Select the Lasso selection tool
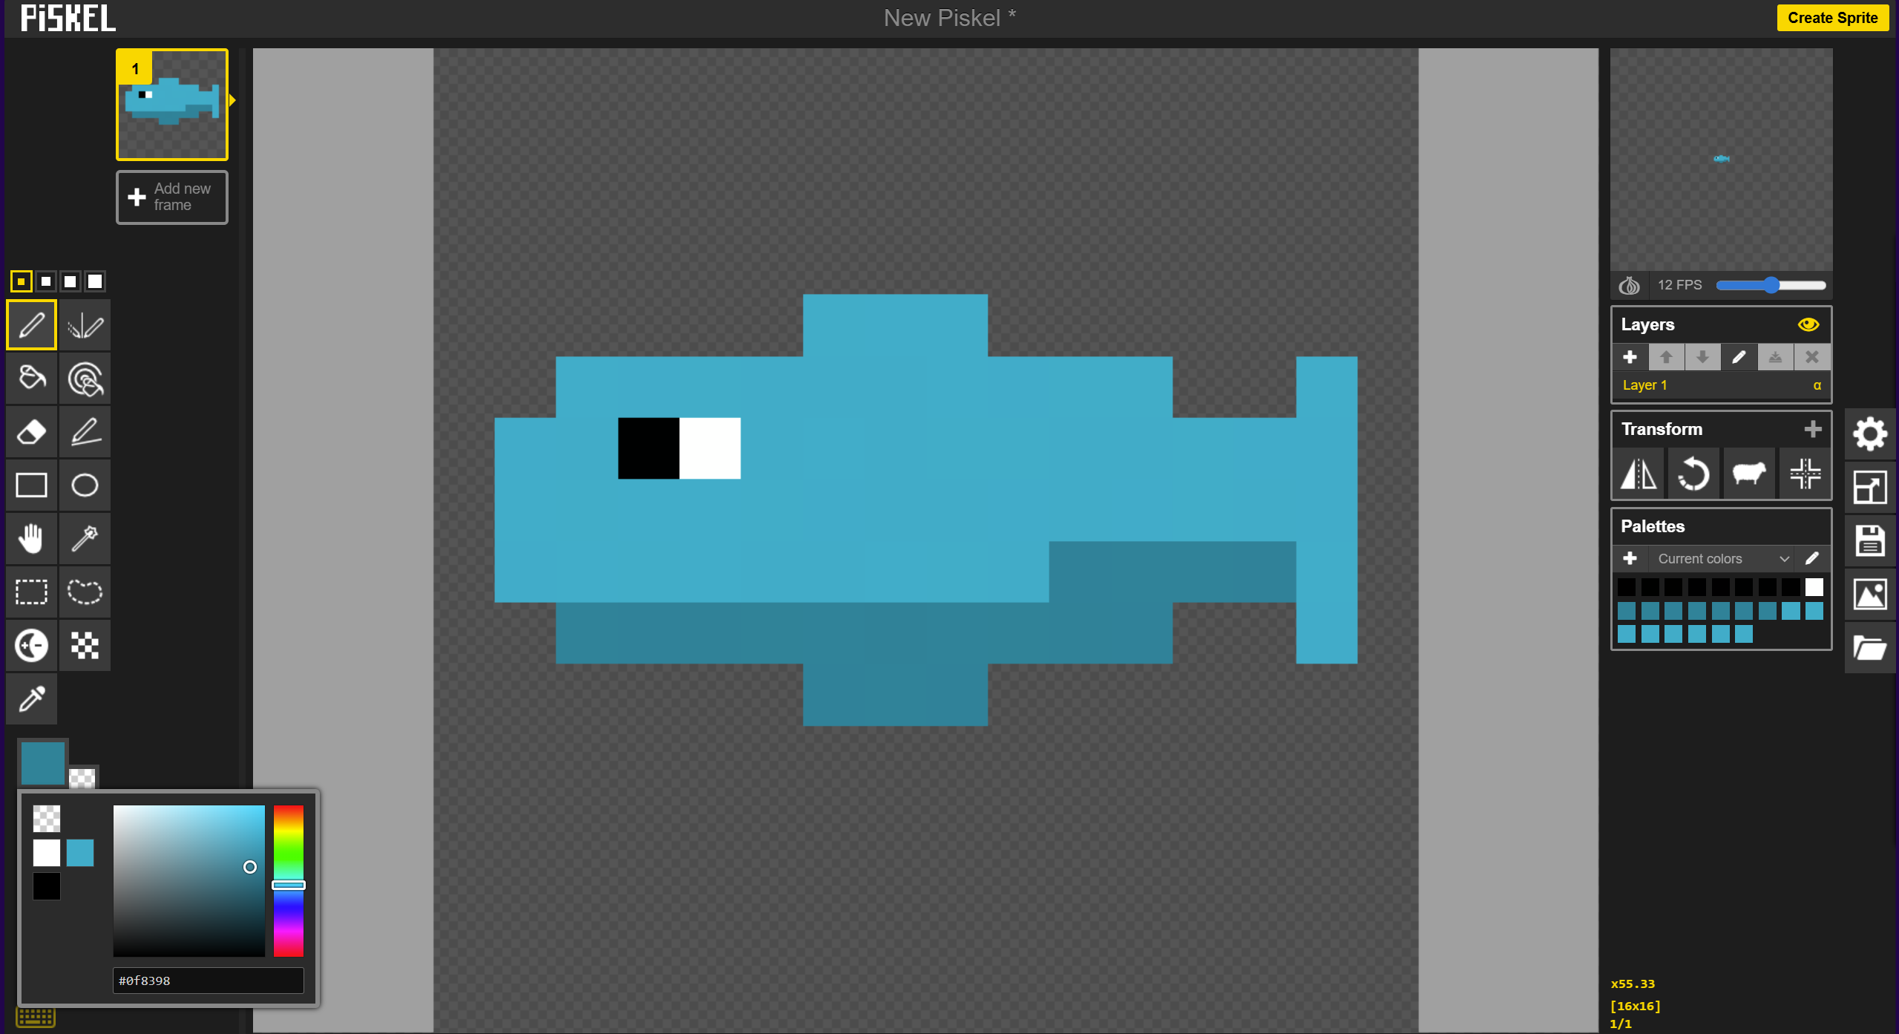This screenshot has height=1034, width=1899. (85, 592)
